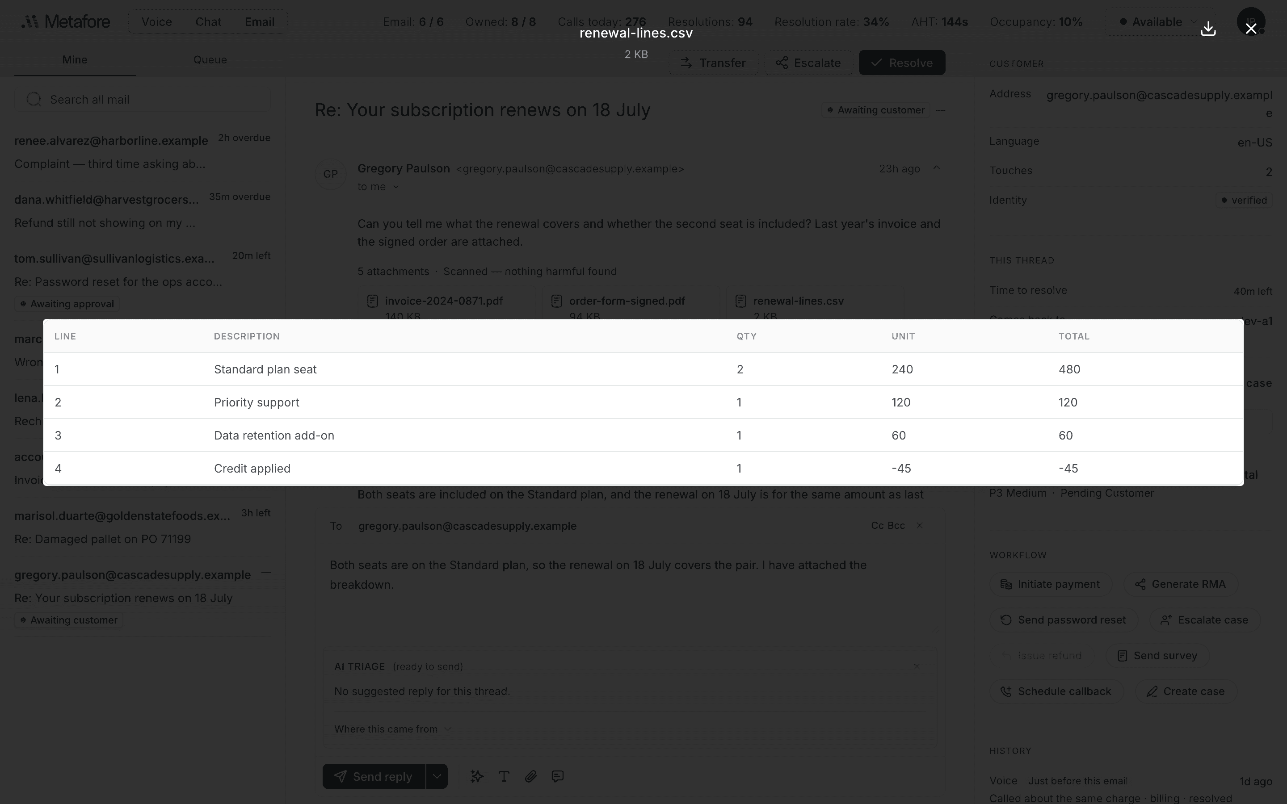Switch to the Email channel tab
1287x804 pixels.
pyautogui.click(x=260, y=22)
